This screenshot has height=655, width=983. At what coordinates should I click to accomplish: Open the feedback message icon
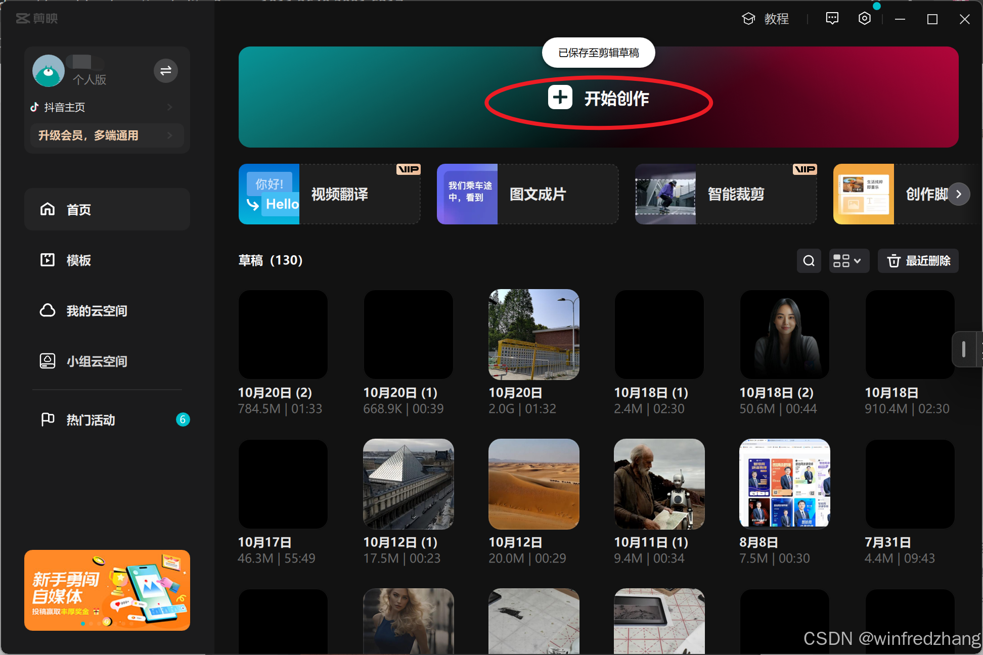[832, 19]
